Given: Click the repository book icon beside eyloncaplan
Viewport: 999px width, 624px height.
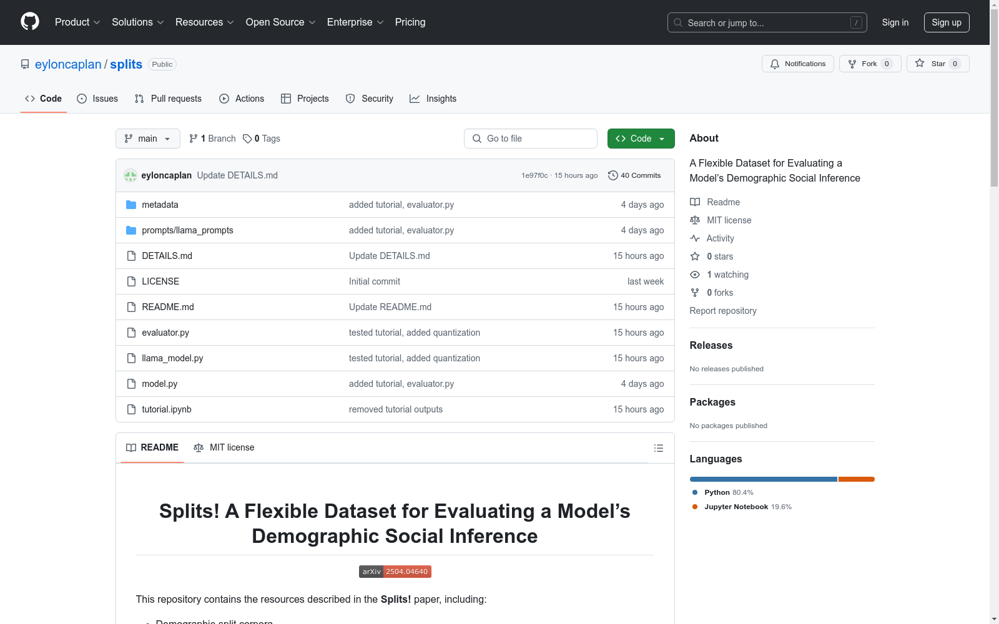Looking at the screenshot, I should pos(25,64).
